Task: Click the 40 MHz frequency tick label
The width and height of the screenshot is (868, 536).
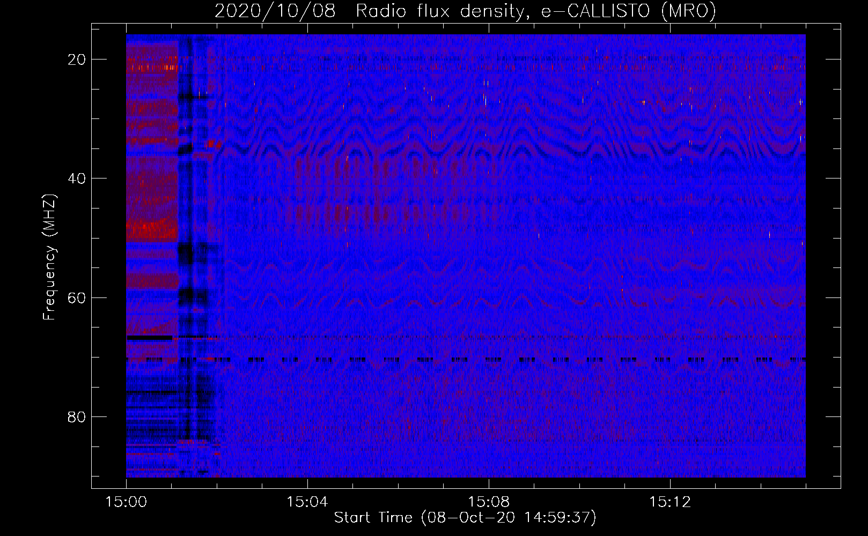Action: [x=77, y=178]
